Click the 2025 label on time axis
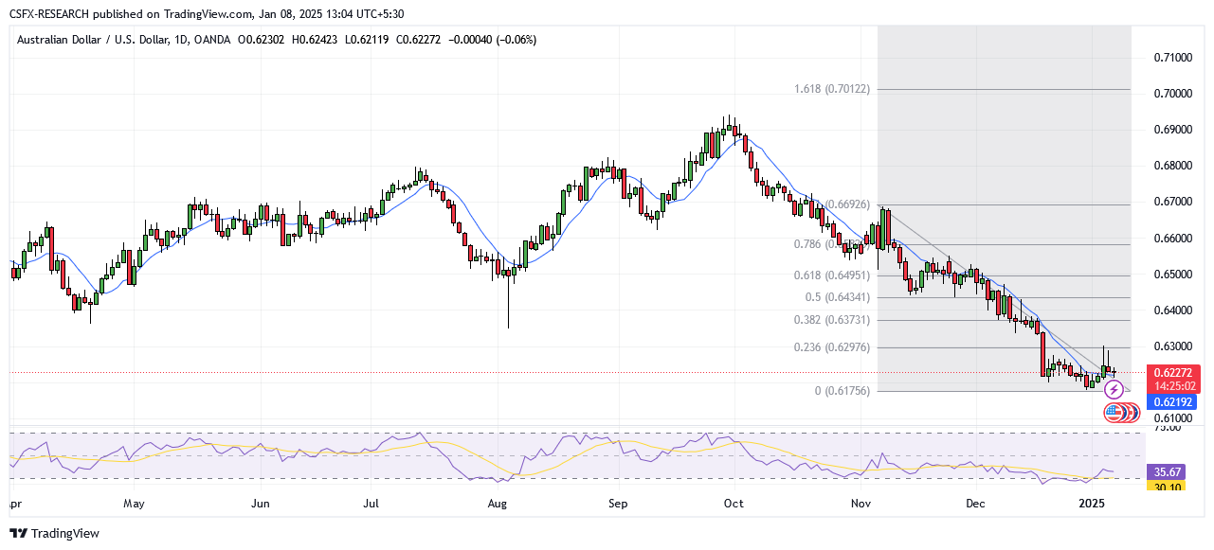Image resolution: width=1214 pixels, height=550 pixels. coord(1092,504)
